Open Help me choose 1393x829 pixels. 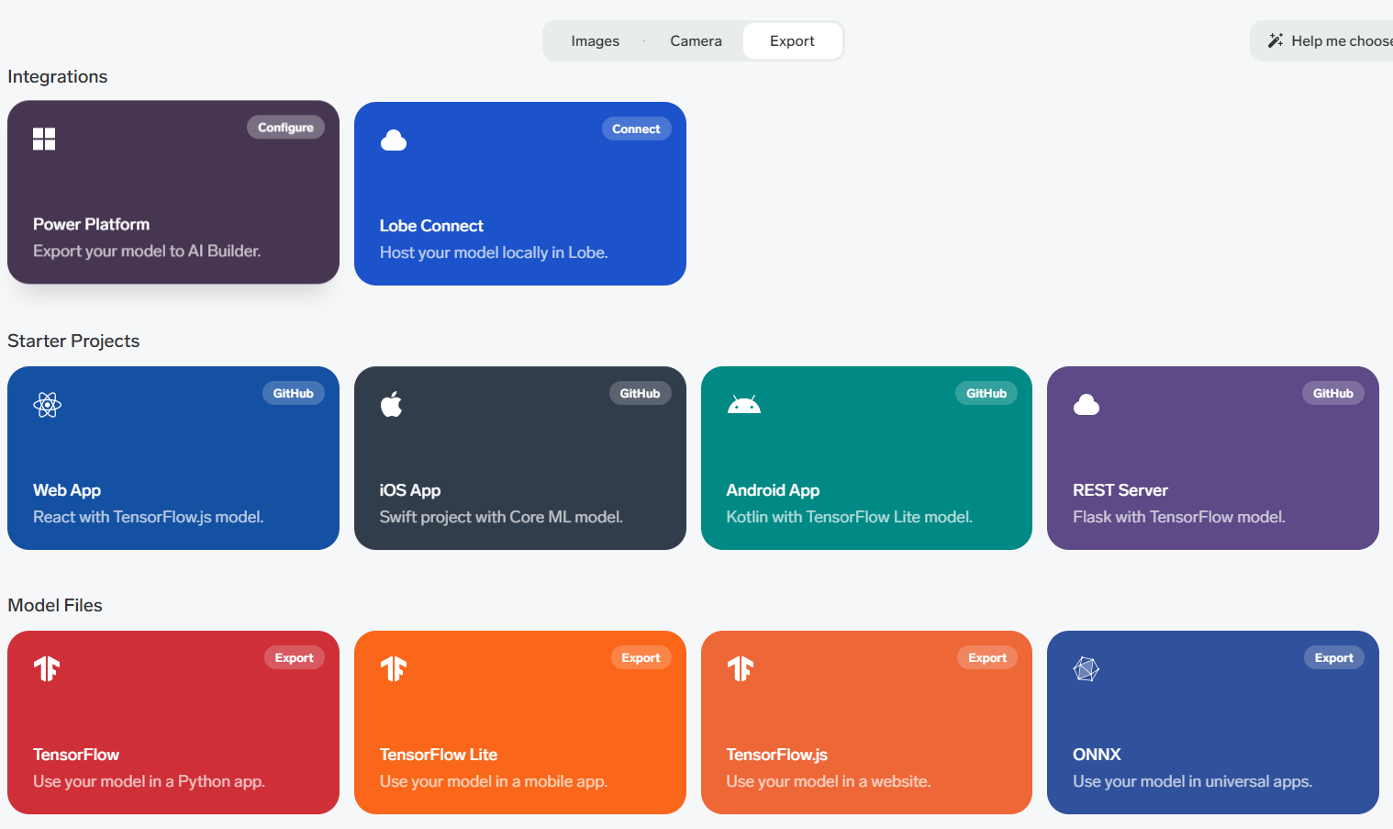[1322, 41]
